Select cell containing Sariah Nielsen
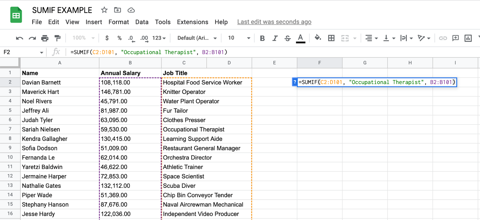This screenshot has width=480, height=220. click(x=60, y=129)
